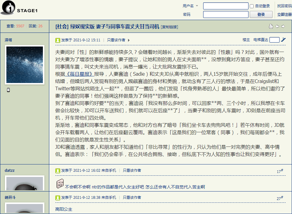Click the face emoticon in datzz reply
This screenshot has height=214, width=292.
point(60,184)
